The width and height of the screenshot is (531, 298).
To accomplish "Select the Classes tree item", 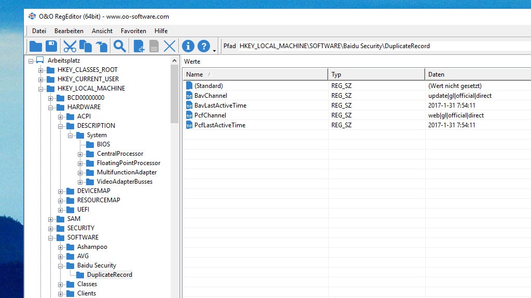I will (x=87, y=284).
